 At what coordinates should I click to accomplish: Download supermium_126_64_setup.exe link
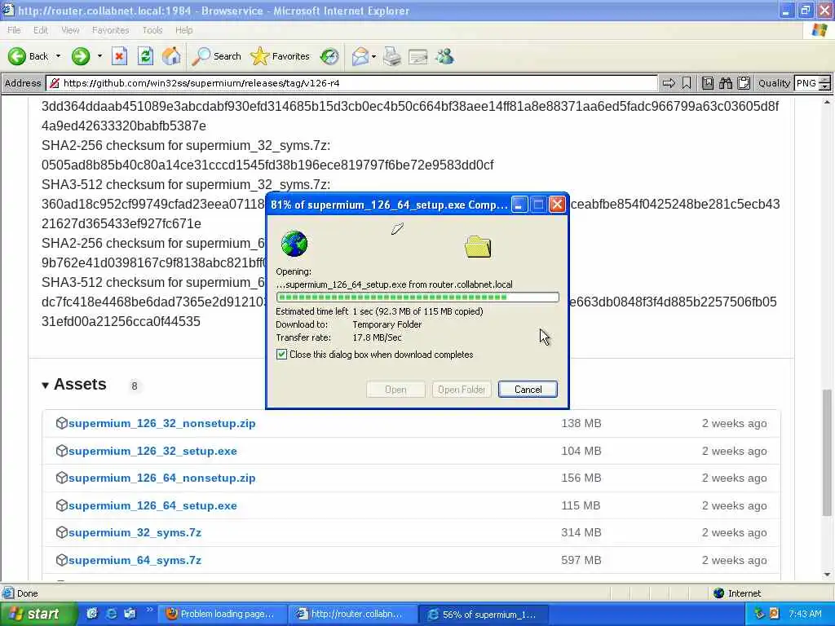[152, 505]
